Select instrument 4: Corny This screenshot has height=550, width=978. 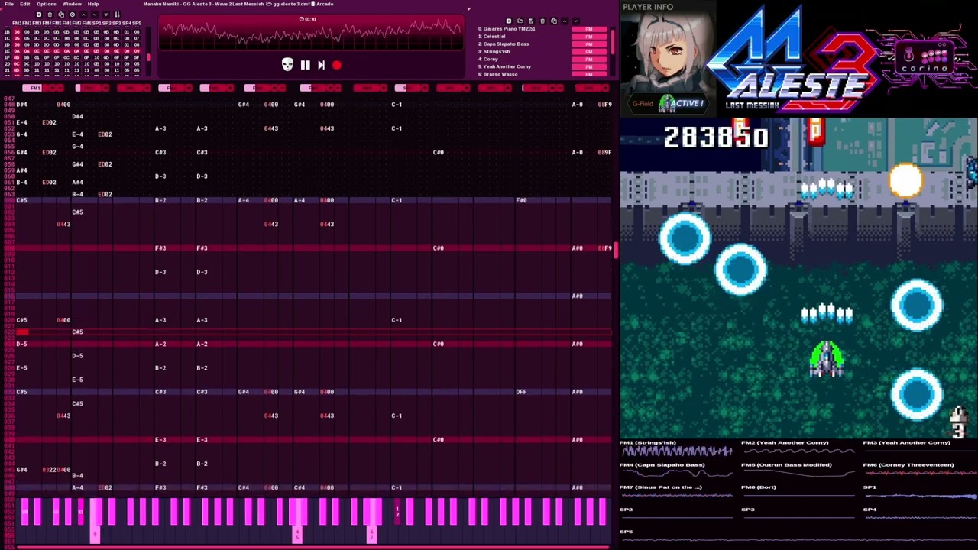488,59
